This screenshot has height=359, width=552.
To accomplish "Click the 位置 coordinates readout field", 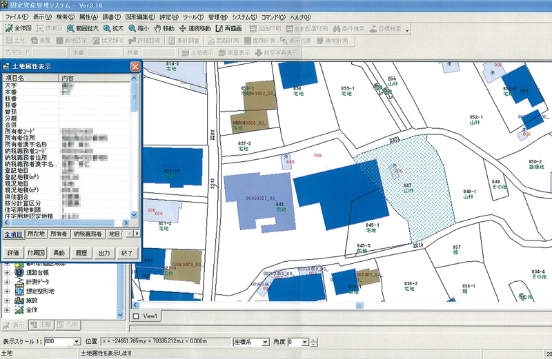I will pyautogui.click(x=166, y=342).
